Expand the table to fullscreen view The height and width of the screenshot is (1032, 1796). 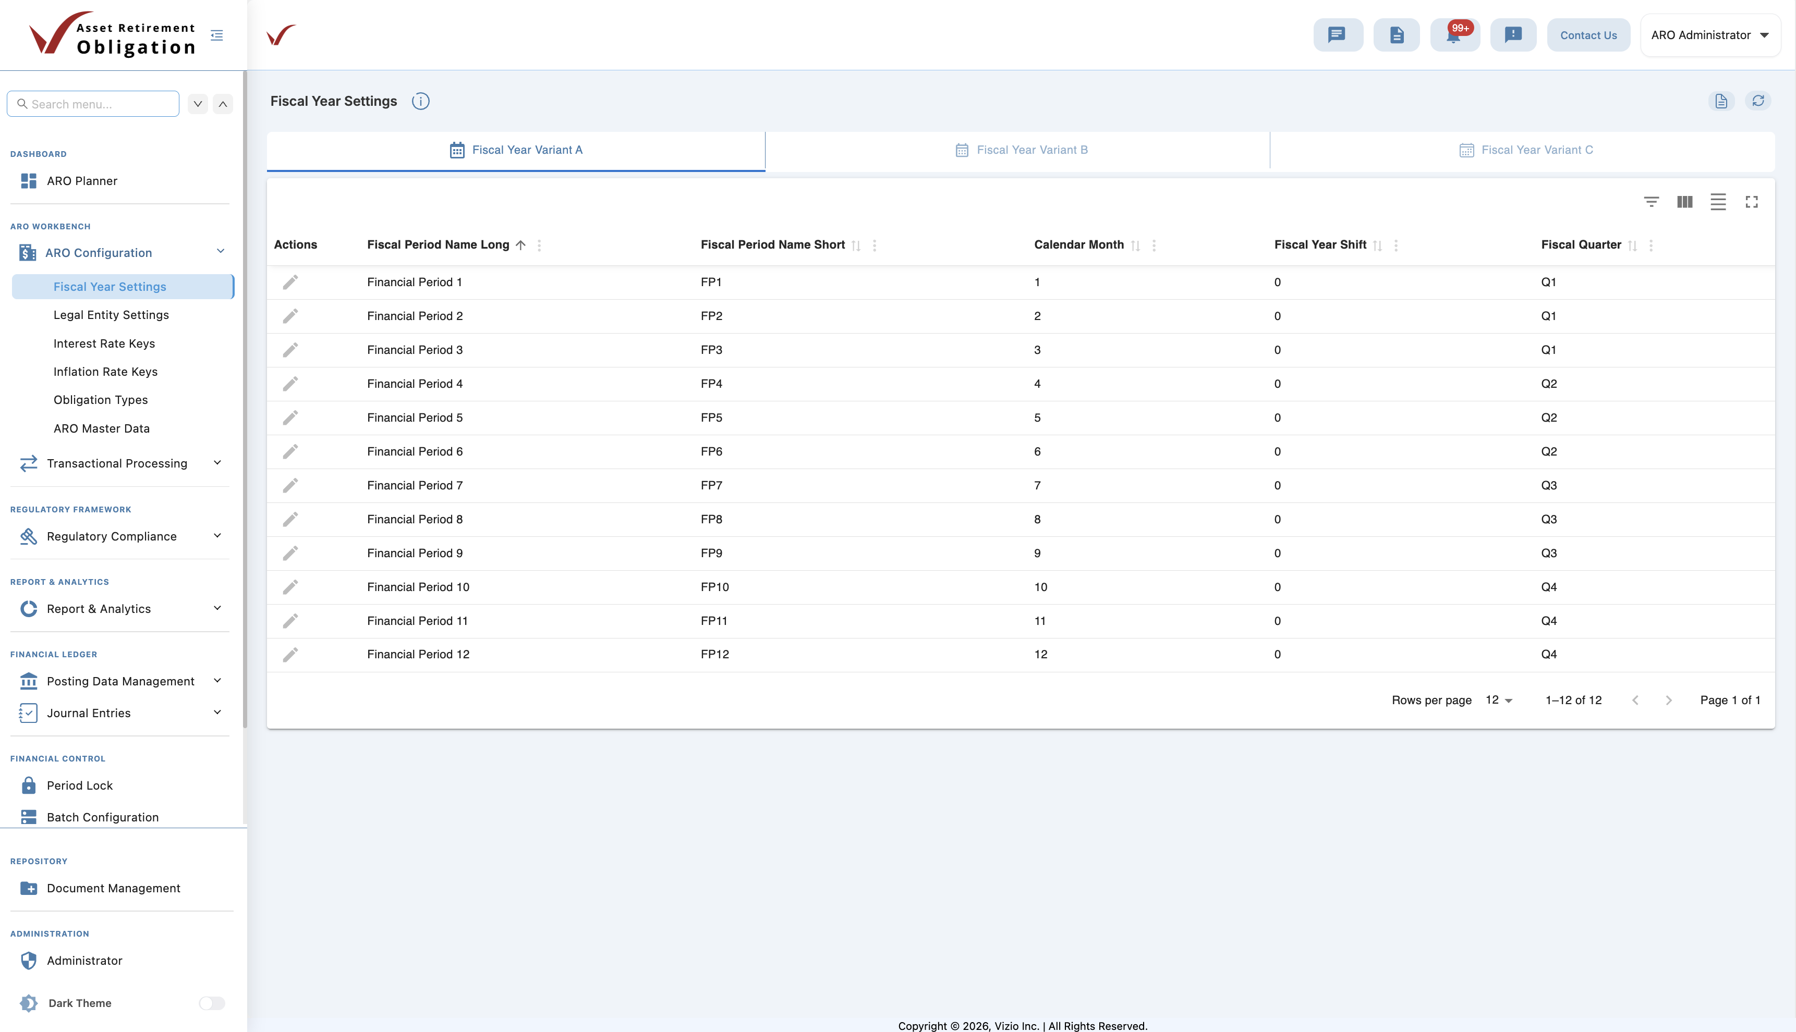[1751, 201]
